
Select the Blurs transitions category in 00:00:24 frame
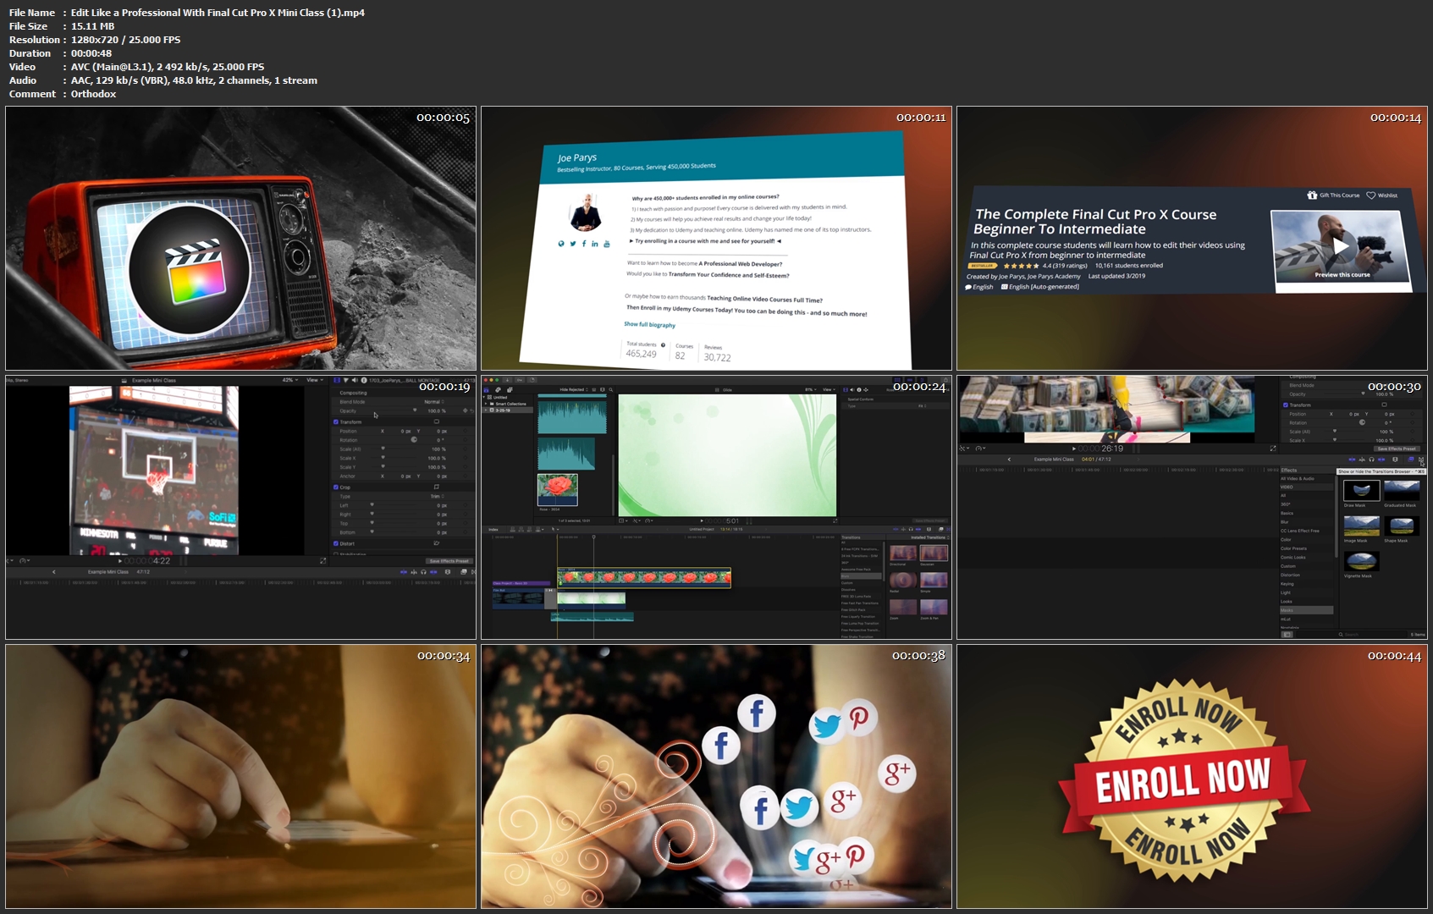tap(861, 575)
